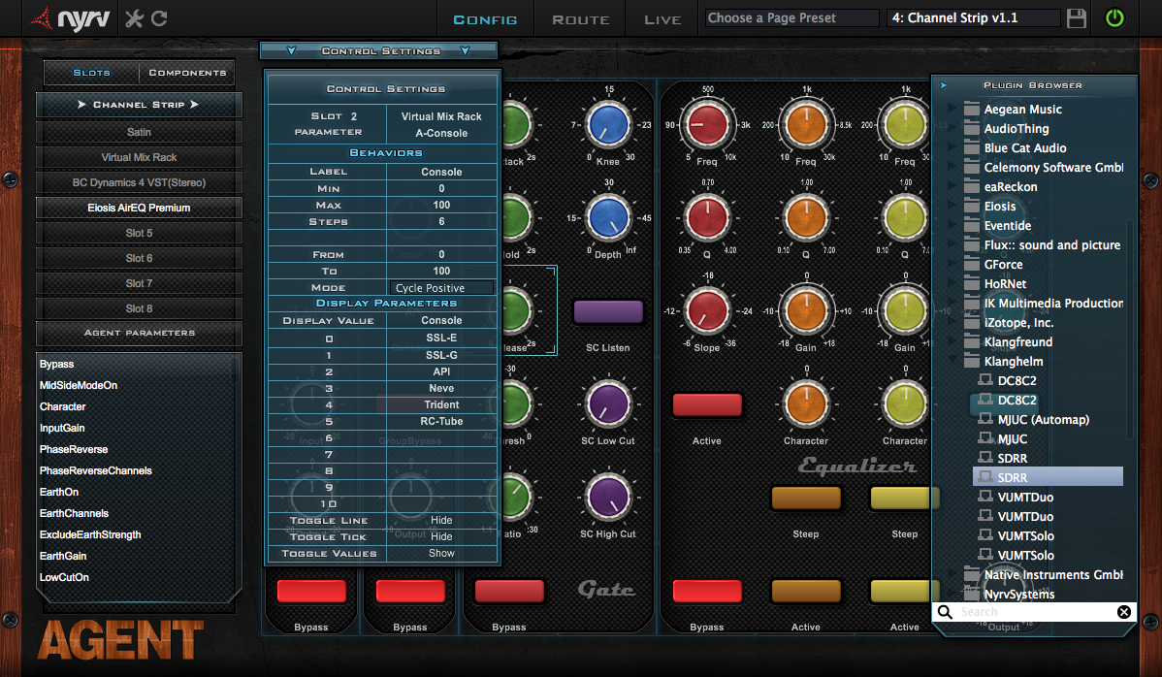Switch to the Live tab

[x=662, y=19]
